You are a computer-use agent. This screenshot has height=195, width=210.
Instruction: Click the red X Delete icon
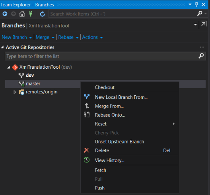pos(87,150)
